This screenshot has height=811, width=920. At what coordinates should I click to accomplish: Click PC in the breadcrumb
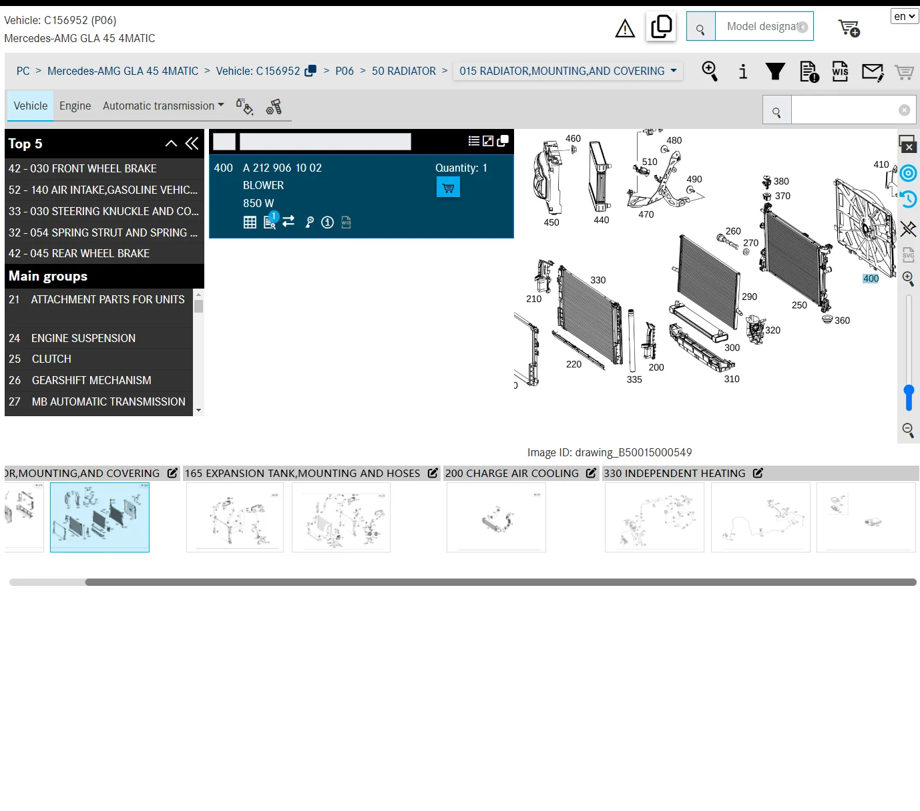click(23, 71)
